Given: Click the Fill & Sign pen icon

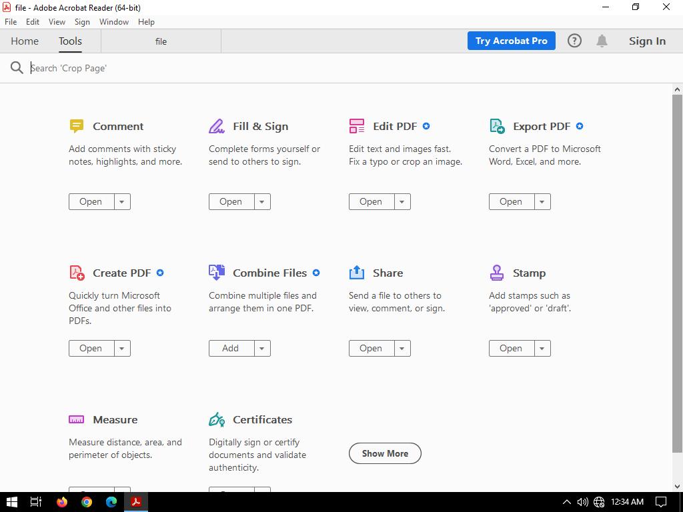Looking at the screenshot, I should [217, 126].
